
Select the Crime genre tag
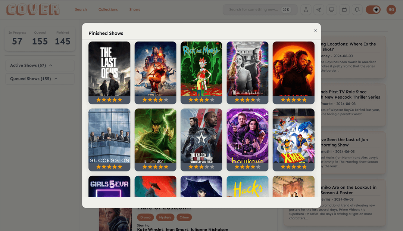point(184,217)
